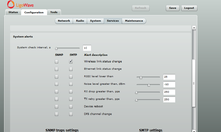Tick SMTP for RX drop greater than
The image size is (221, 132).
pos(71,92)
